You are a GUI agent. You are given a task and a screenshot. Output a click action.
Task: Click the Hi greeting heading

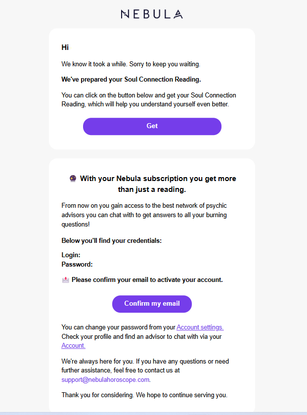coord(65,47)
